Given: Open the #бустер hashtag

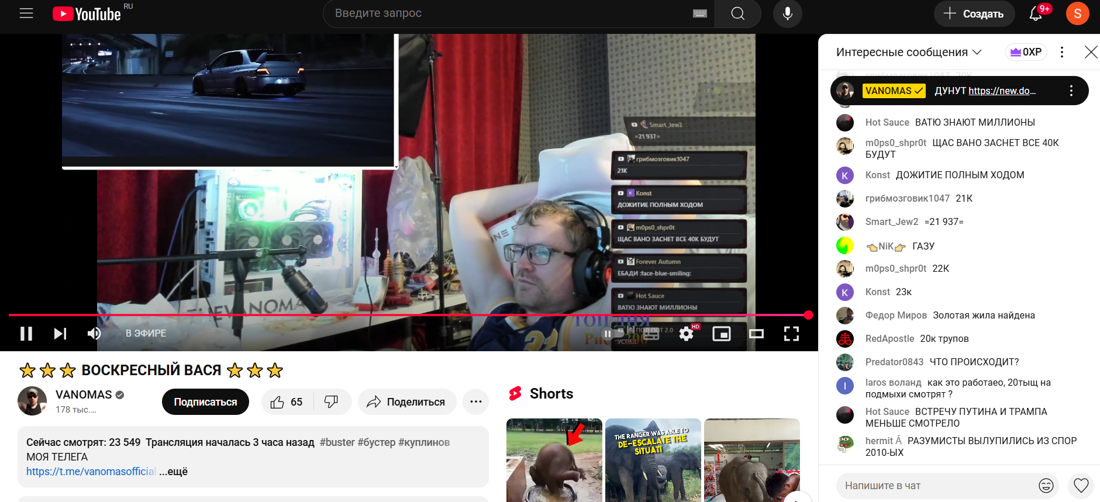Looking at the screenshot, I should [x=377, y=442].
